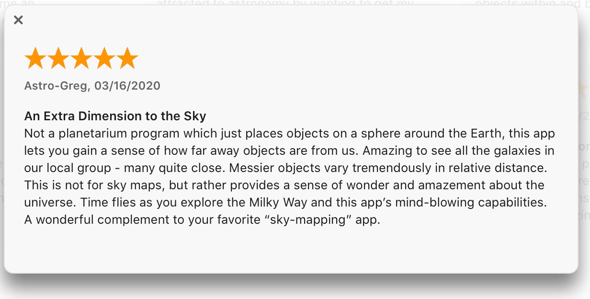
Task: Click the fourth star icon
Action: tap(104, 57)
